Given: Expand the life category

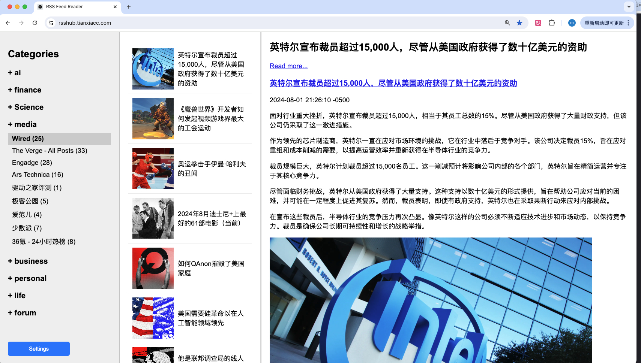Looking at the screenshot, I should tap(17, 296).
